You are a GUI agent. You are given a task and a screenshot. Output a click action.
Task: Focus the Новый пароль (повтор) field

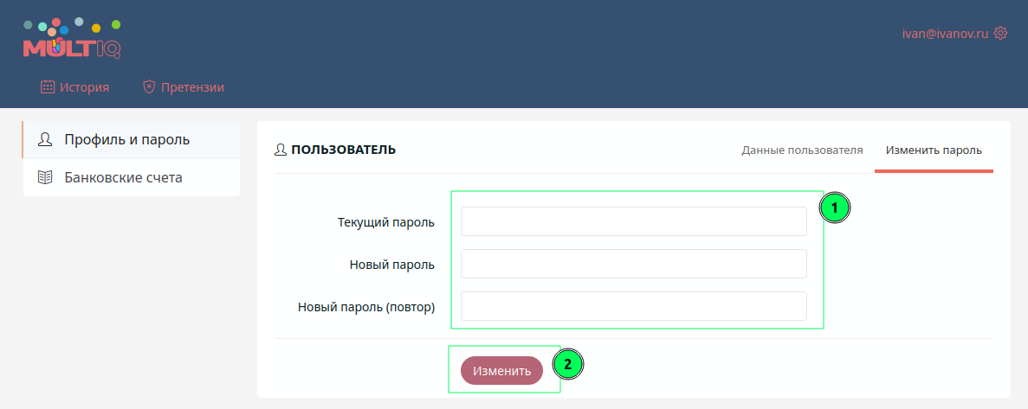click(x=633, y=306)
